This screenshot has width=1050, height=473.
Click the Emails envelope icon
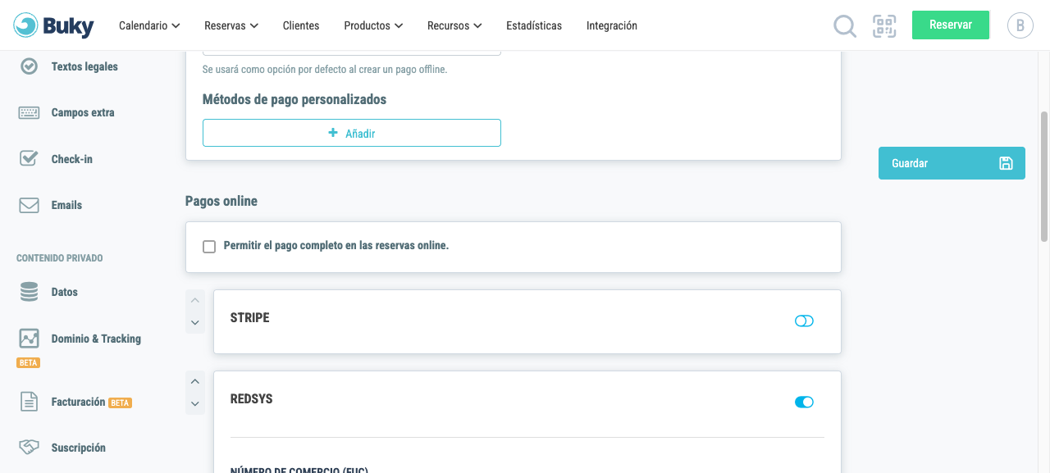click(x=29, y=205)
